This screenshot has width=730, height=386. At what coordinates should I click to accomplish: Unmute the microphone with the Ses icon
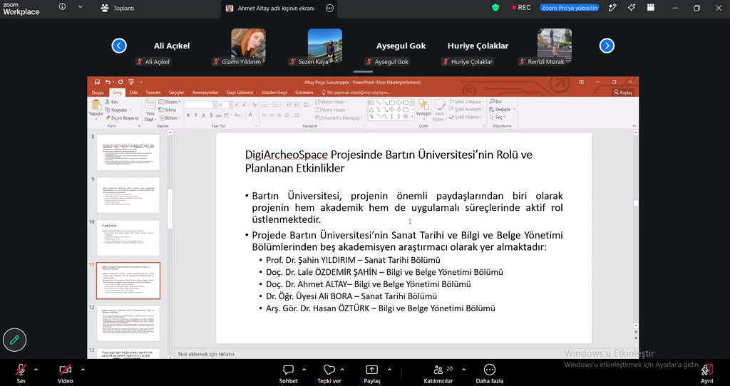click(x=21, y=370)
